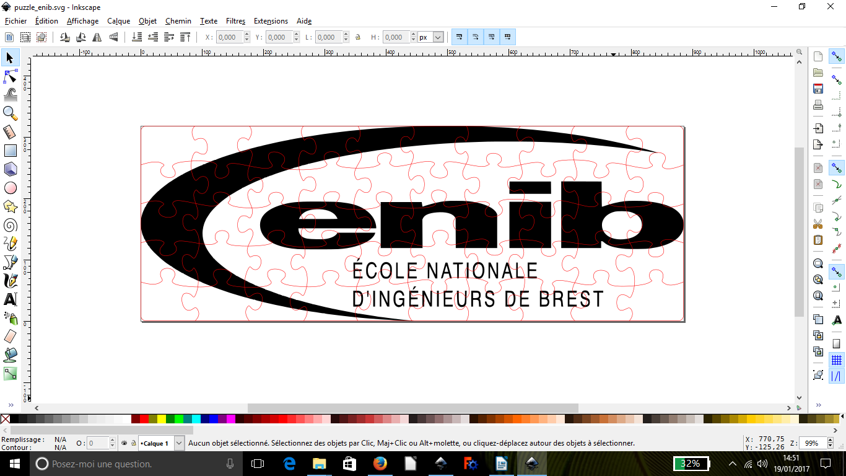Screen dimensions: 846x476
Task: Select the Selector arrow tool
Action: tap(10, 58)
